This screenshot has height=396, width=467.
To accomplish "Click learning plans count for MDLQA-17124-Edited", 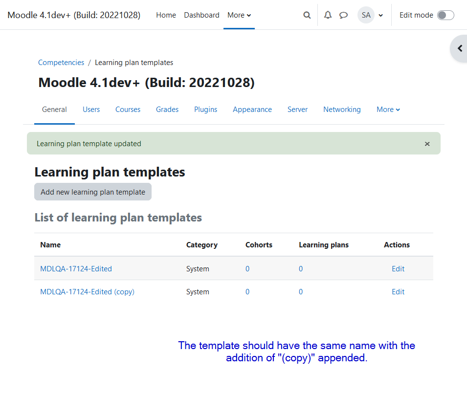I will pyautogui.click(x=301, y=268).
